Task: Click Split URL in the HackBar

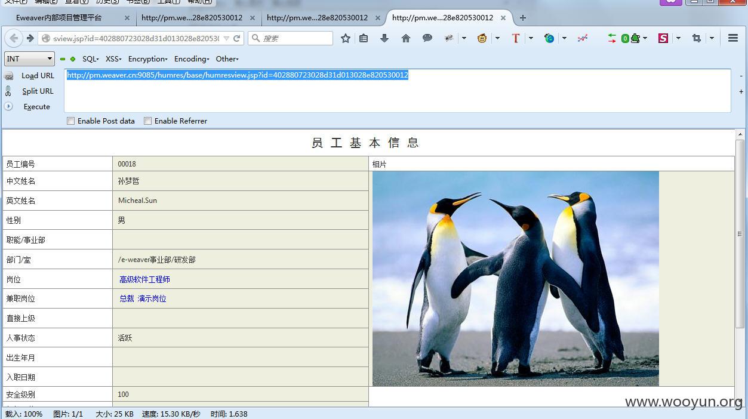Action: click(x=38, y=91)
